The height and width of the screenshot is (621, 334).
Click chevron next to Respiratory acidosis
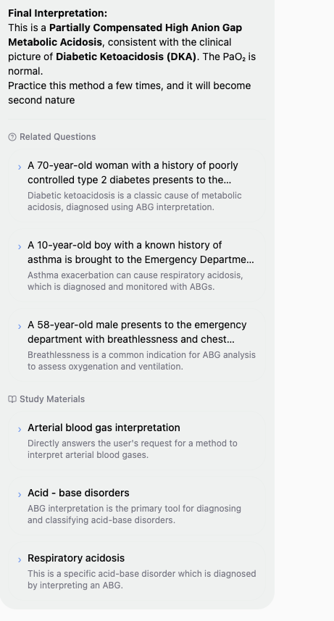point(20,559)
